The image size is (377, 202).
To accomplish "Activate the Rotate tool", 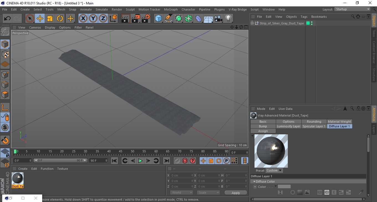I will tap(60, 19).
